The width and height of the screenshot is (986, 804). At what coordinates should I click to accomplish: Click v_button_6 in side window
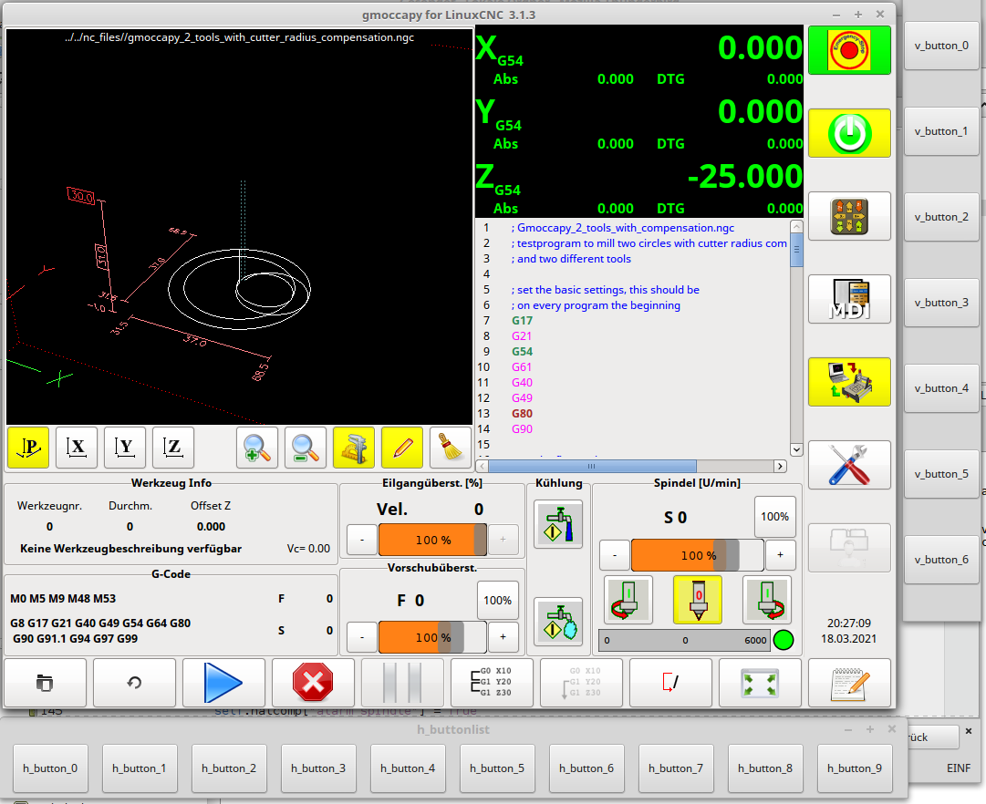(x=941, y=560)
